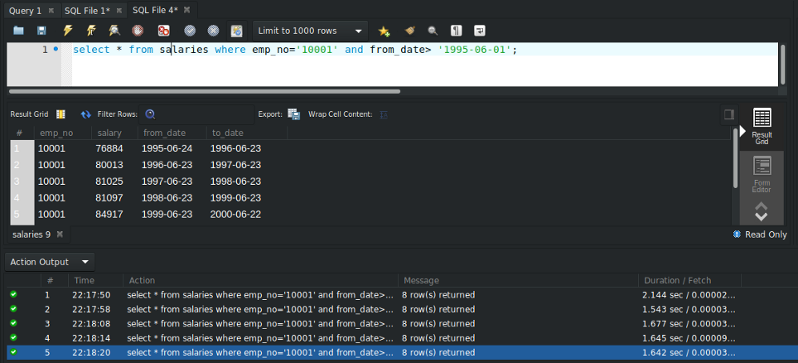Toggle word wrap icon in toolbar
Viewport: 798px width, 363px height.
(480, 31)
